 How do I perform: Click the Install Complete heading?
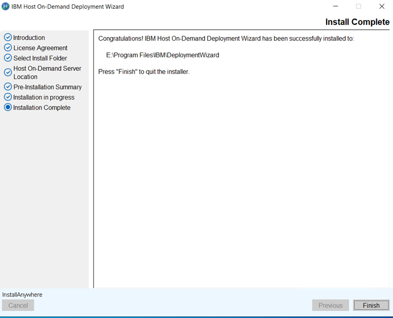(x=357, y=22)
